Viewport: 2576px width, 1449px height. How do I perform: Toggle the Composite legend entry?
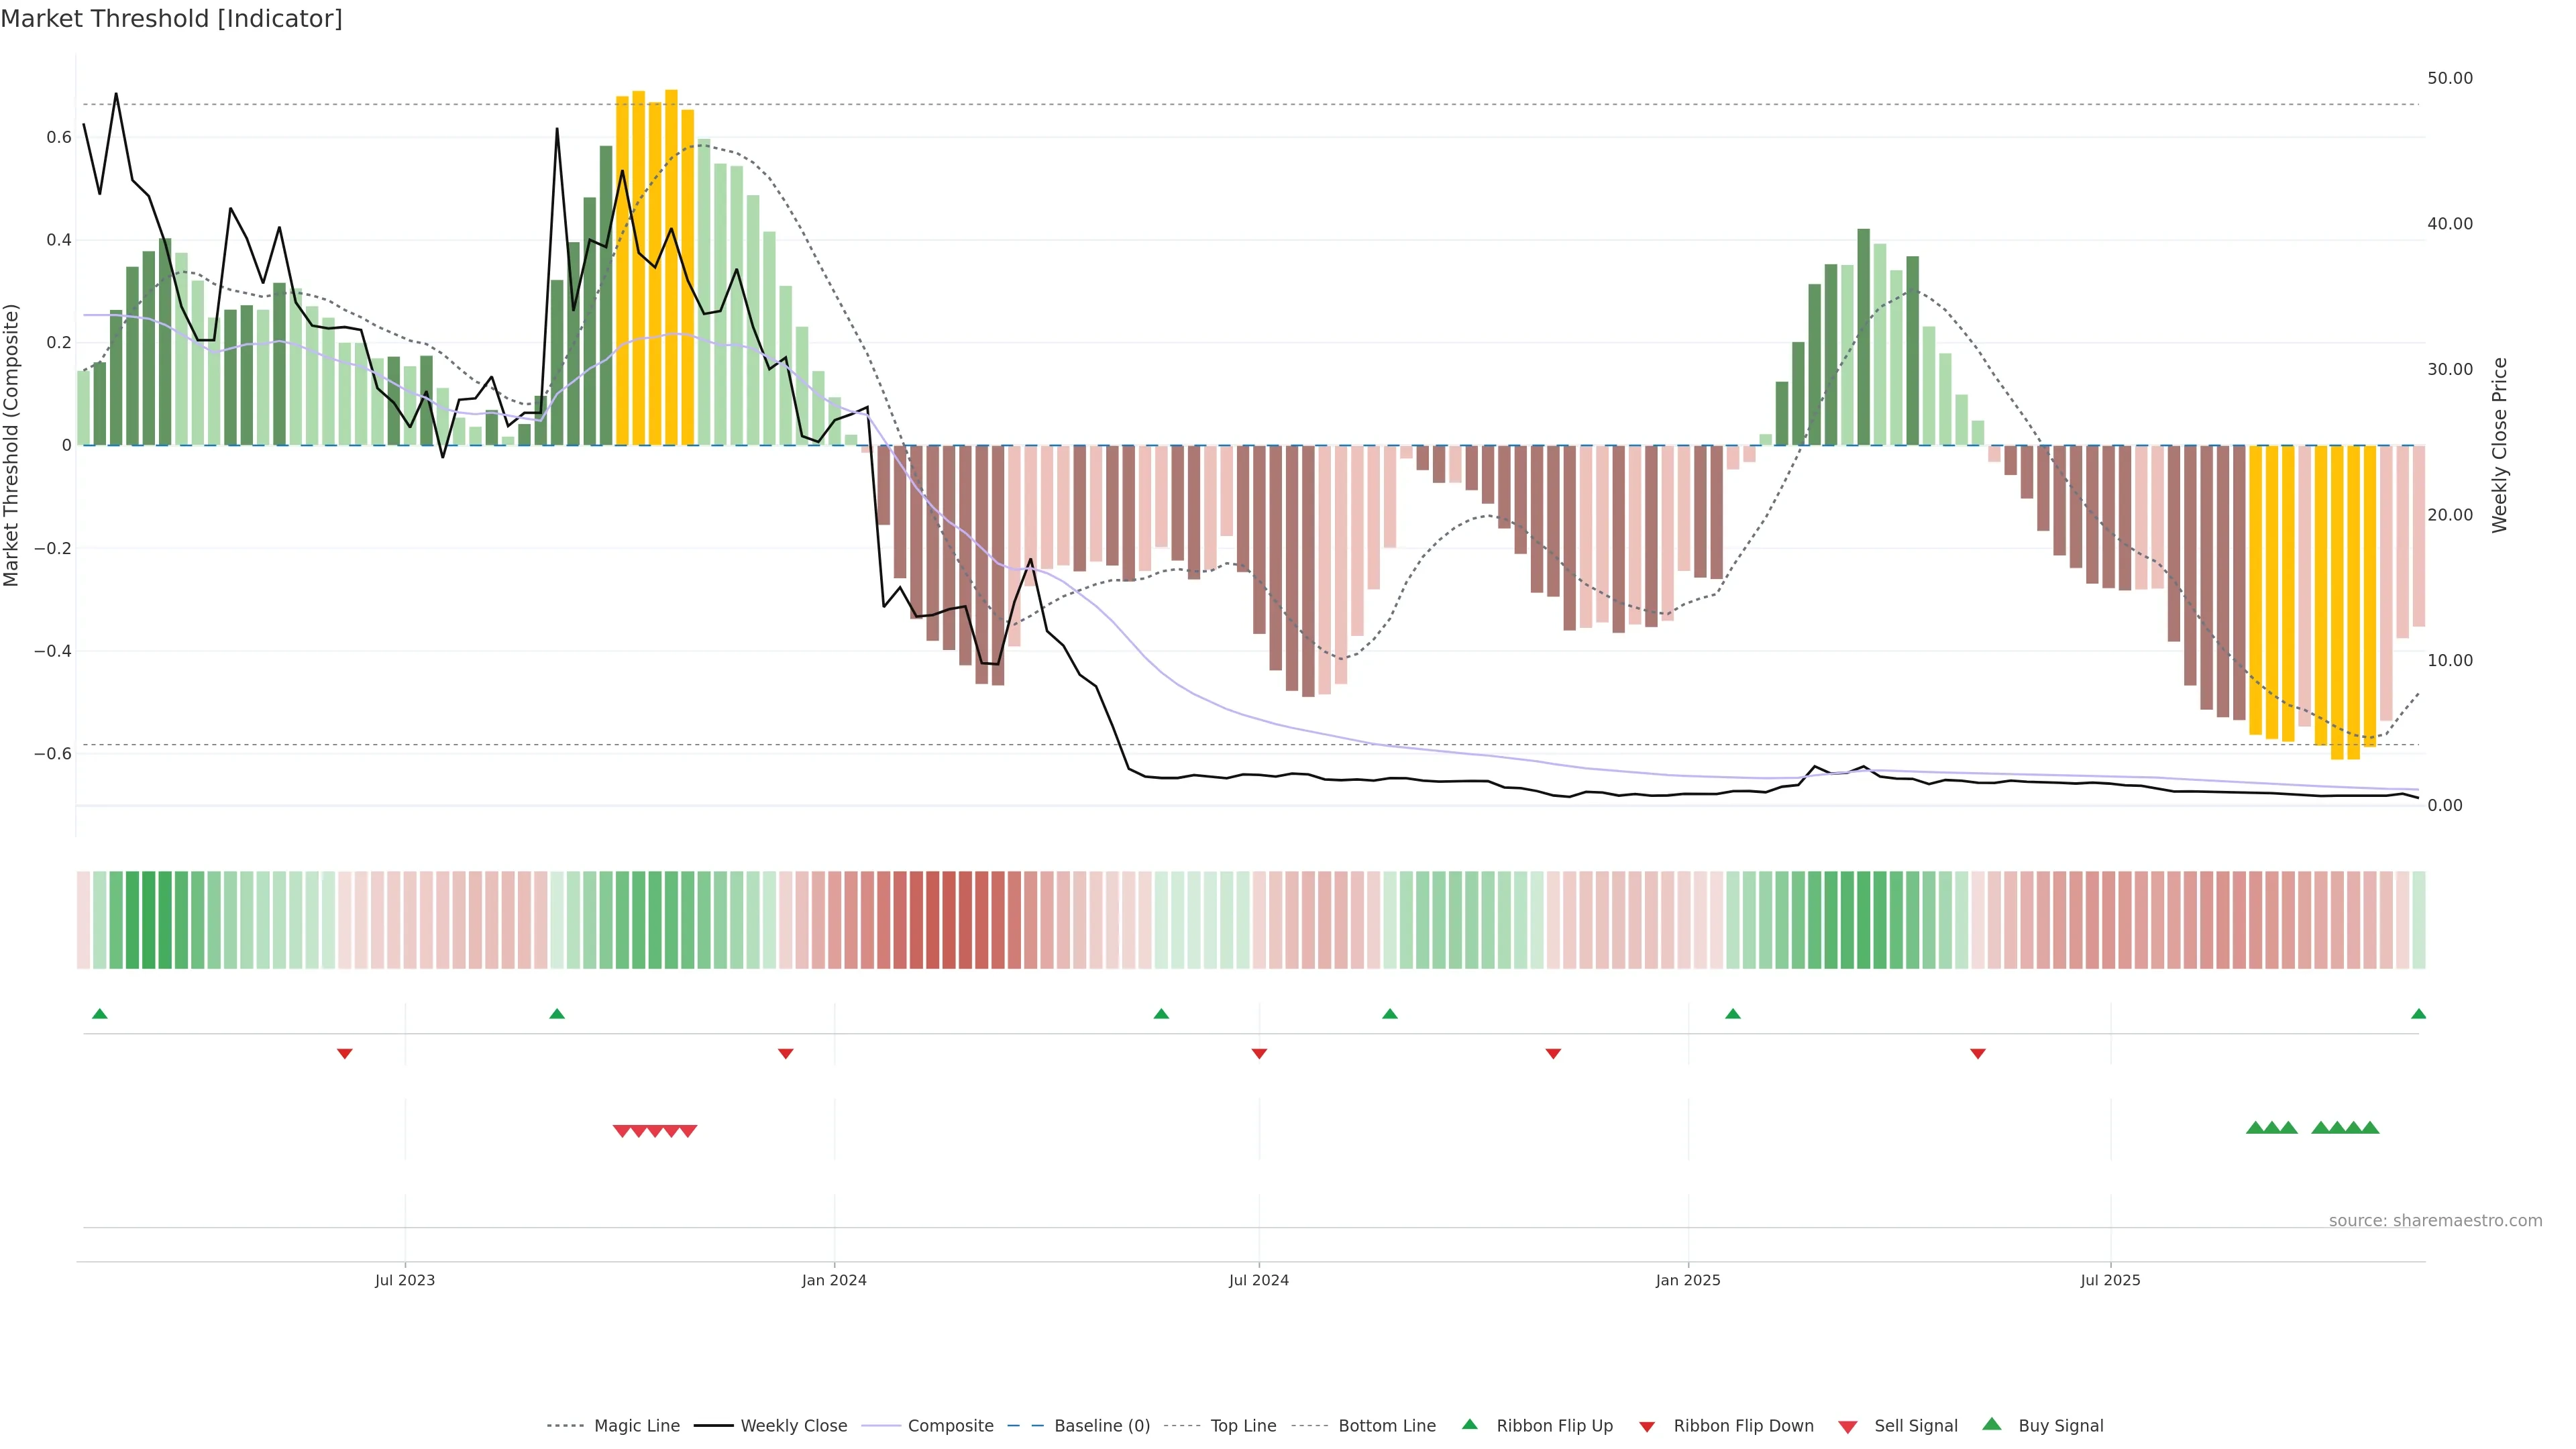point(950,1426)
